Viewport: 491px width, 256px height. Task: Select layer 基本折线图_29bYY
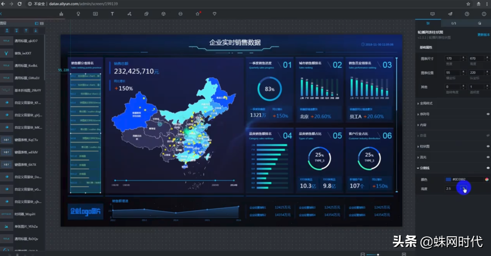coord(22,90)
